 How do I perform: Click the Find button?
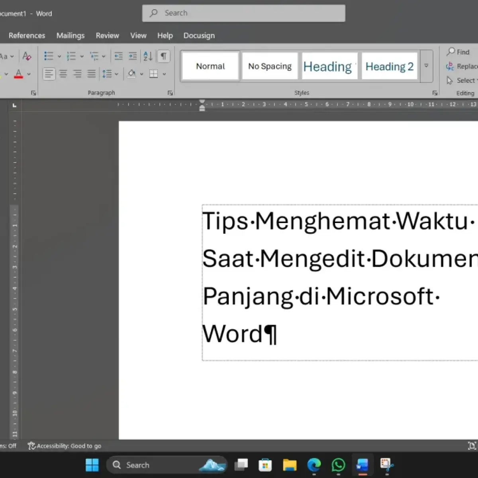pos(458,52)
